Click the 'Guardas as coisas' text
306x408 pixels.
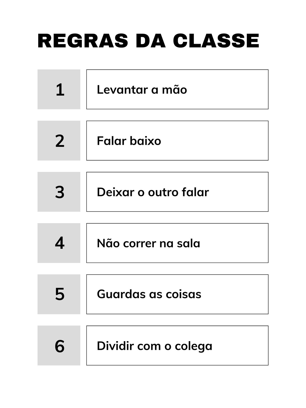[x=149, y=294]
